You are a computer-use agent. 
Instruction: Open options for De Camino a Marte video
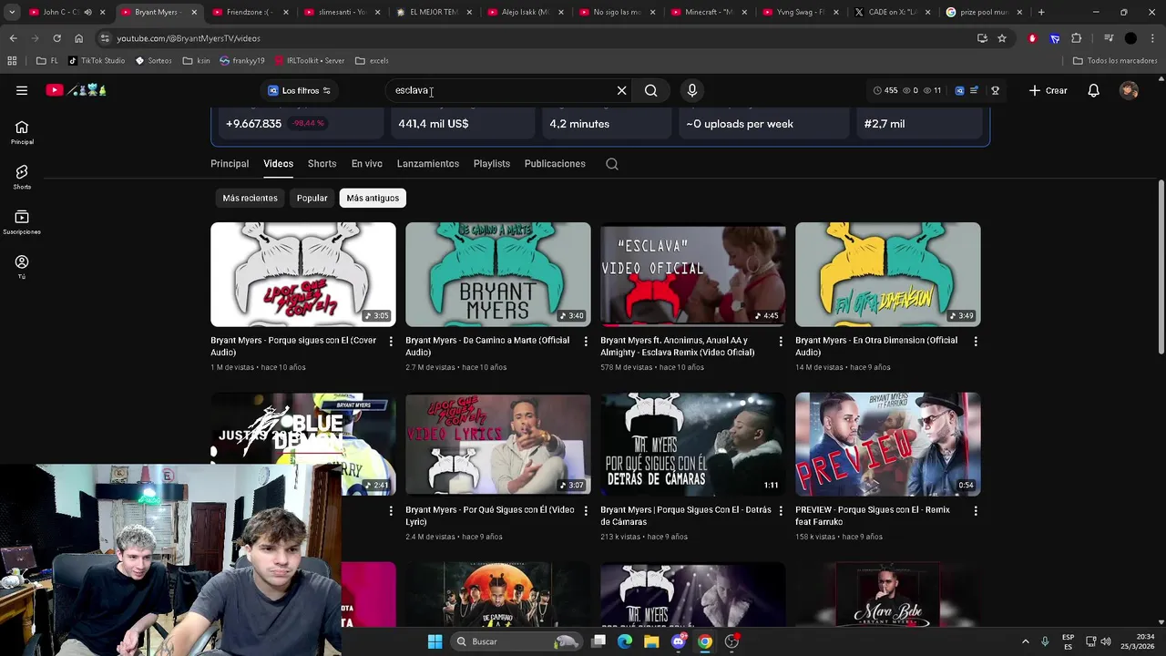click(586, 341)
